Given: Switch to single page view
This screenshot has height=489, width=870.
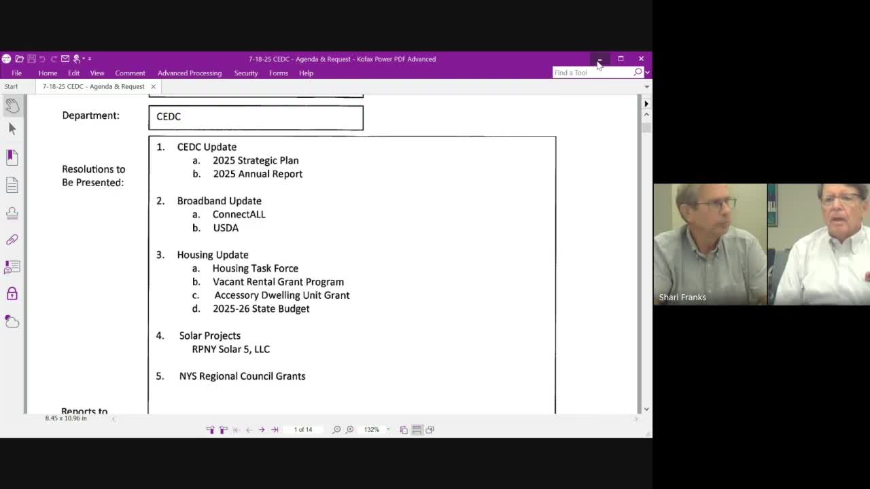Looking at the screenshot, I should pos(404,430).
